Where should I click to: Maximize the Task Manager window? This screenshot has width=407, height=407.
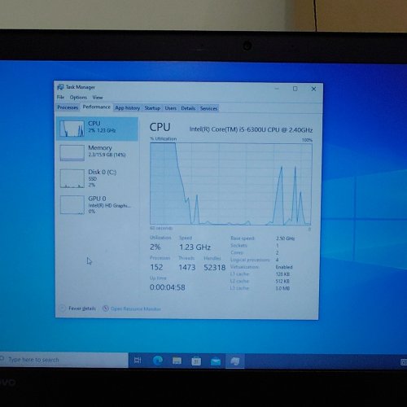coord(295,89)
